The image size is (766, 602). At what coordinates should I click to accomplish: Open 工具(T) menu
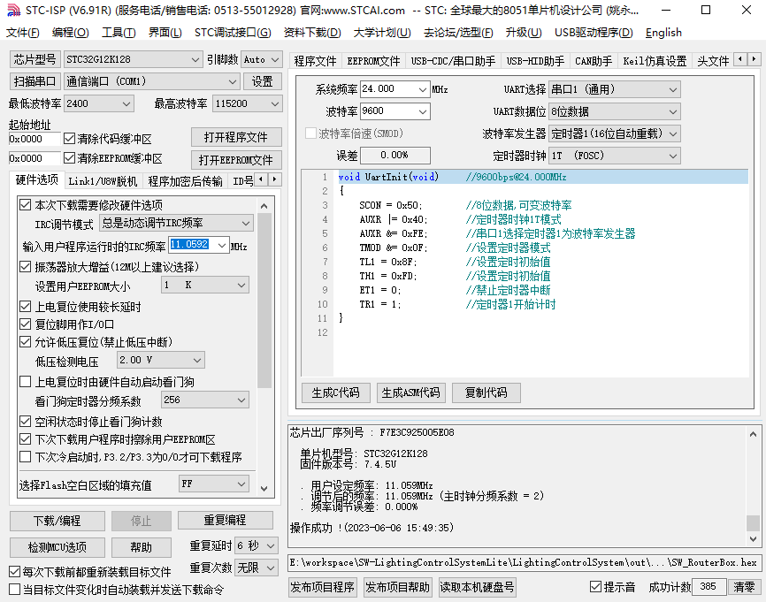[x=119, y=33]
